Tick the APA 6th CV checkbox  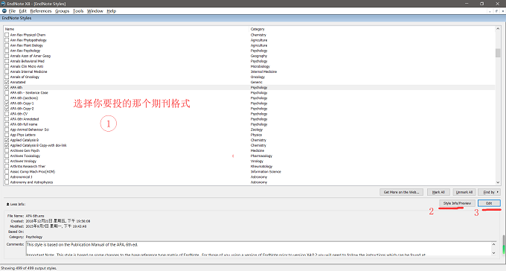7,114
